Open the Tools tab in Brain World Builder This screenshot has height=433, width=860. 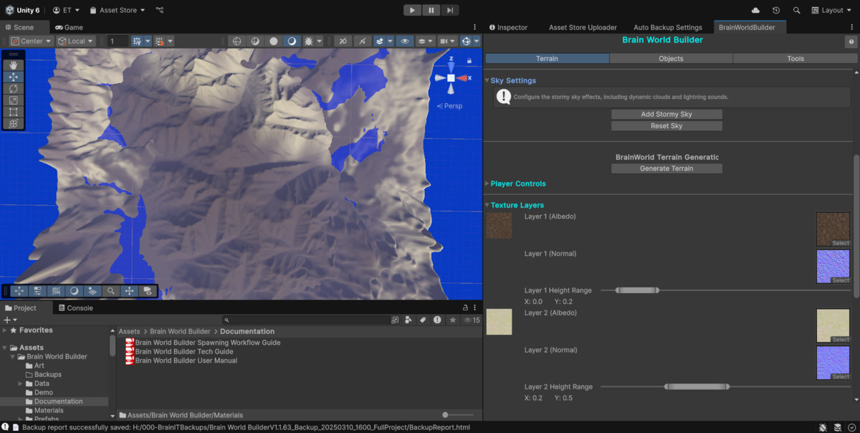point(795,58)
